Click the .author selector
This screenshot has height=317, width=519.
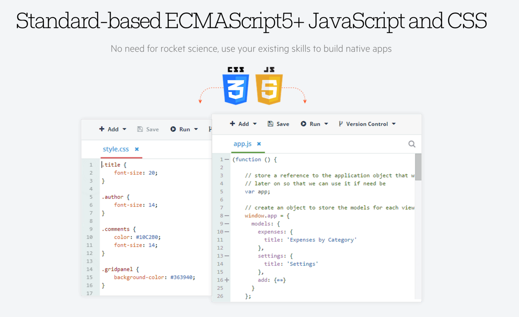113,197
